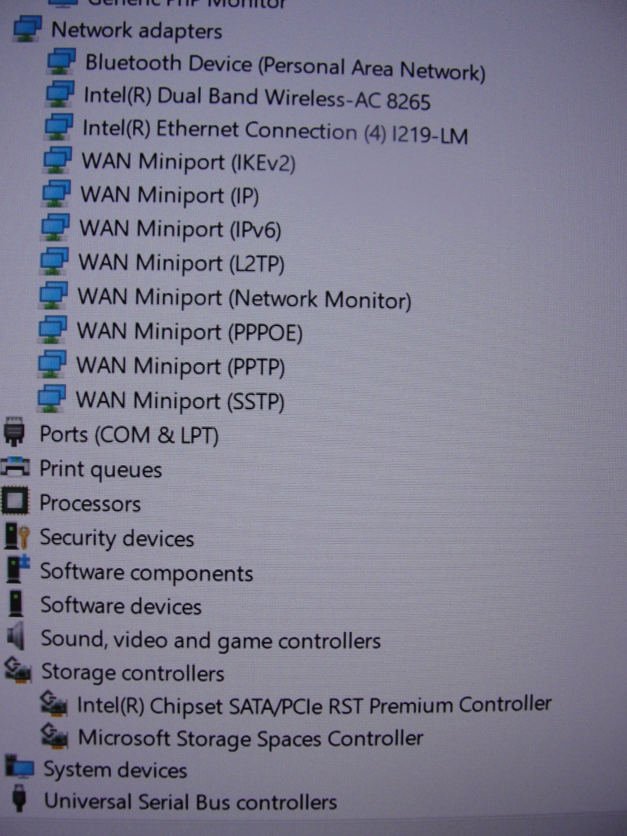The width and height of the screenshot is (627, 836).
Task: Click the Processors chip icon
Action: [15, 501]
